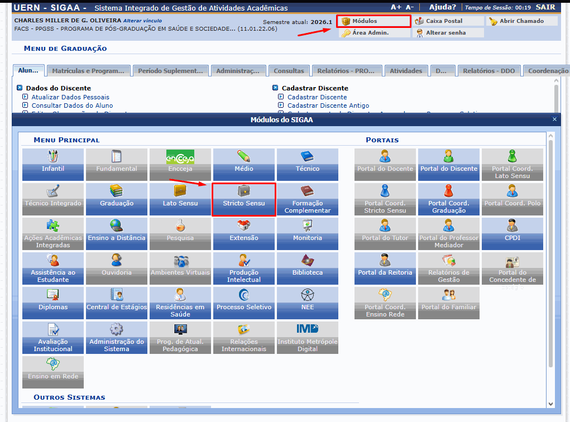Open the Encceja module

tap(180, 164)
